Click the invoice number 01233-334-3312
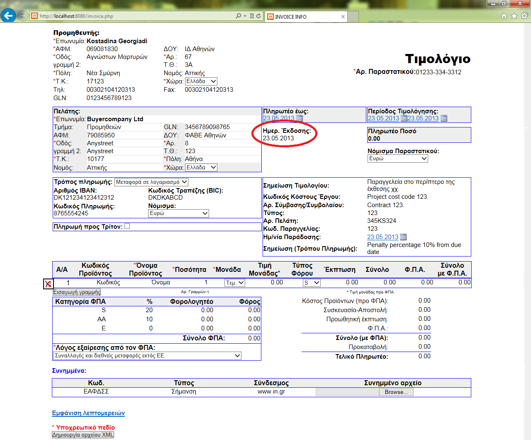The width and height of the screenshot is (531, 440). (438, 72)
